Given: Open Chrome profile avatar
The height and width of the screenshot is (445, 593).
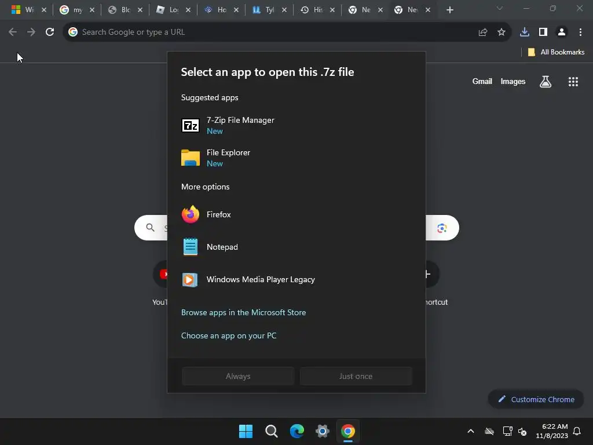Looking at the screenshot, I should coord(562,32).
